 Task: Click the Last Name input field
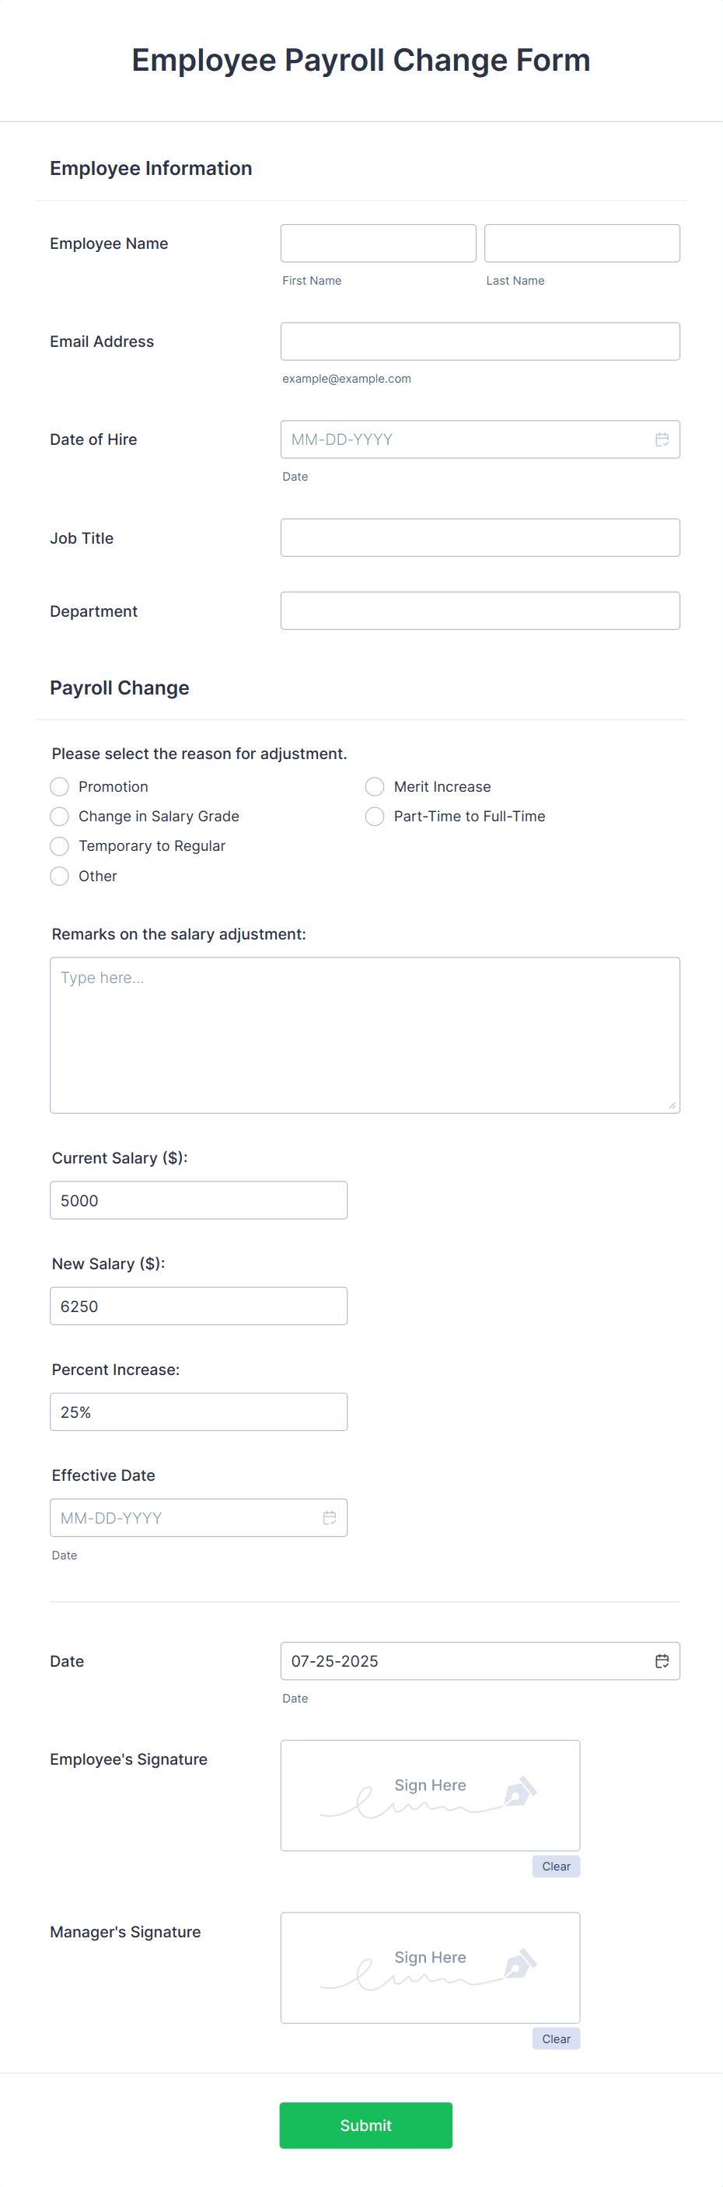click(582, 243)
